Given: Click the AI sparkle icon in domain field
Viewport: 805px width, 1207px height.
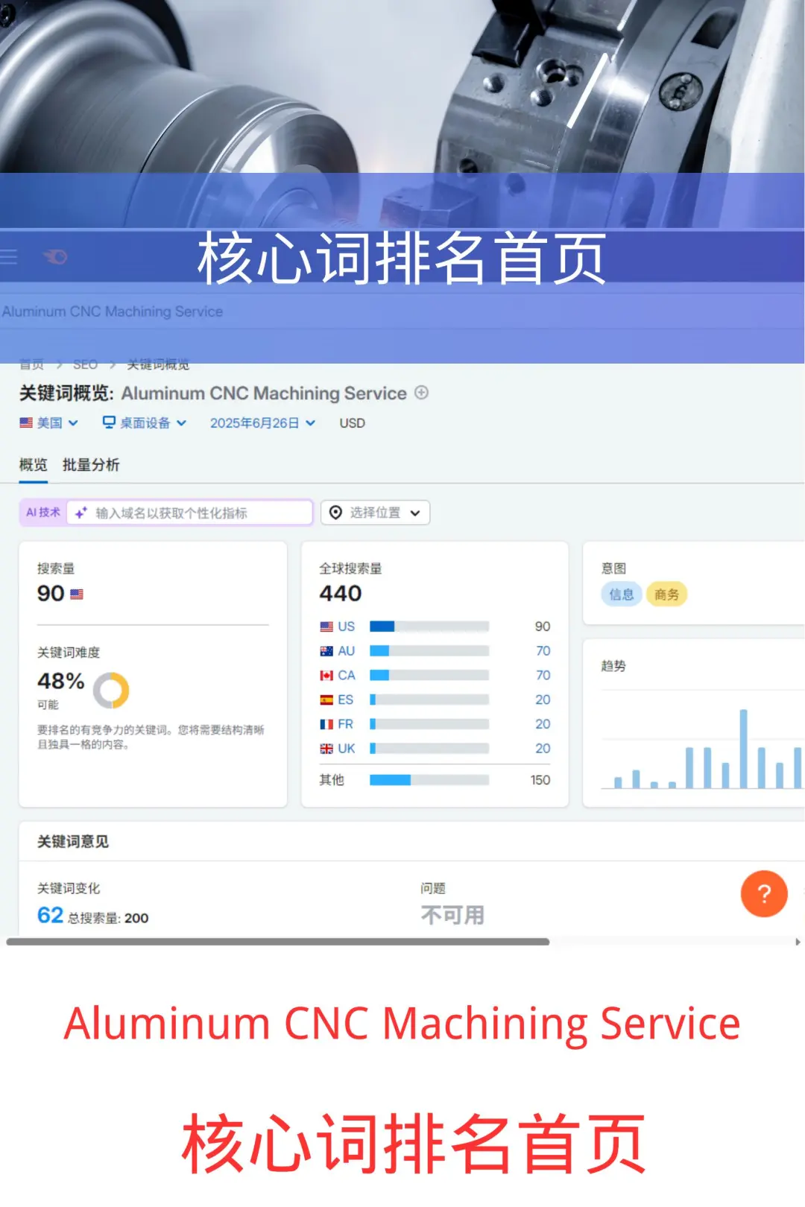Looking at the screenshot, I should click(x=81, y=513).
